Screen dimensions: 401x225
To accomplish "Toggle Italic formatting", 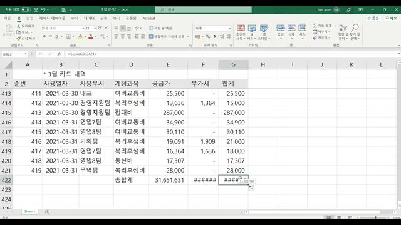I will (50, 37).
